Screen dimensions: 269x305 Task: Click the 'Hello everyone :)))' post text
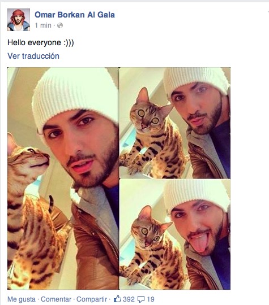pyautogui.click(x=41, y=42)
